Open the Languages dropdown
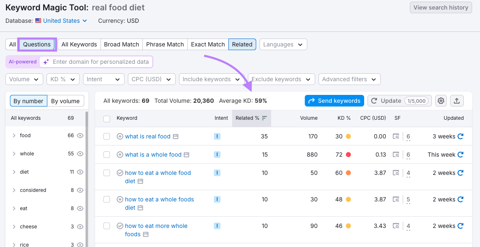 pos(283,44)
